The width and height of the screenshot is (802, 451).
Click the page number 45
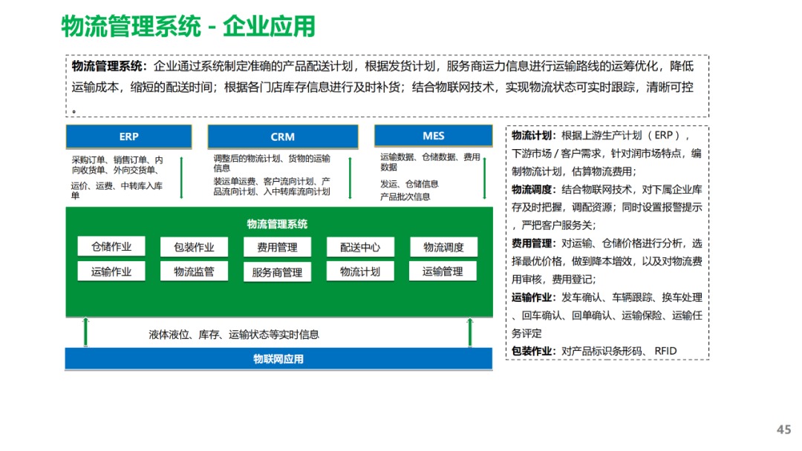tap(783, 429)
